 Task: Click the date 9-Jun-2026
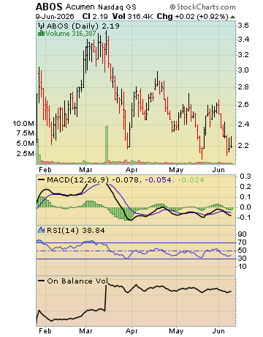click(x=55, y=16)
